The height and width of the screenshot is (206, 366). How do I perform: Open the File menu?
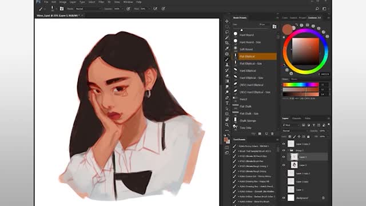coord(46,2)
